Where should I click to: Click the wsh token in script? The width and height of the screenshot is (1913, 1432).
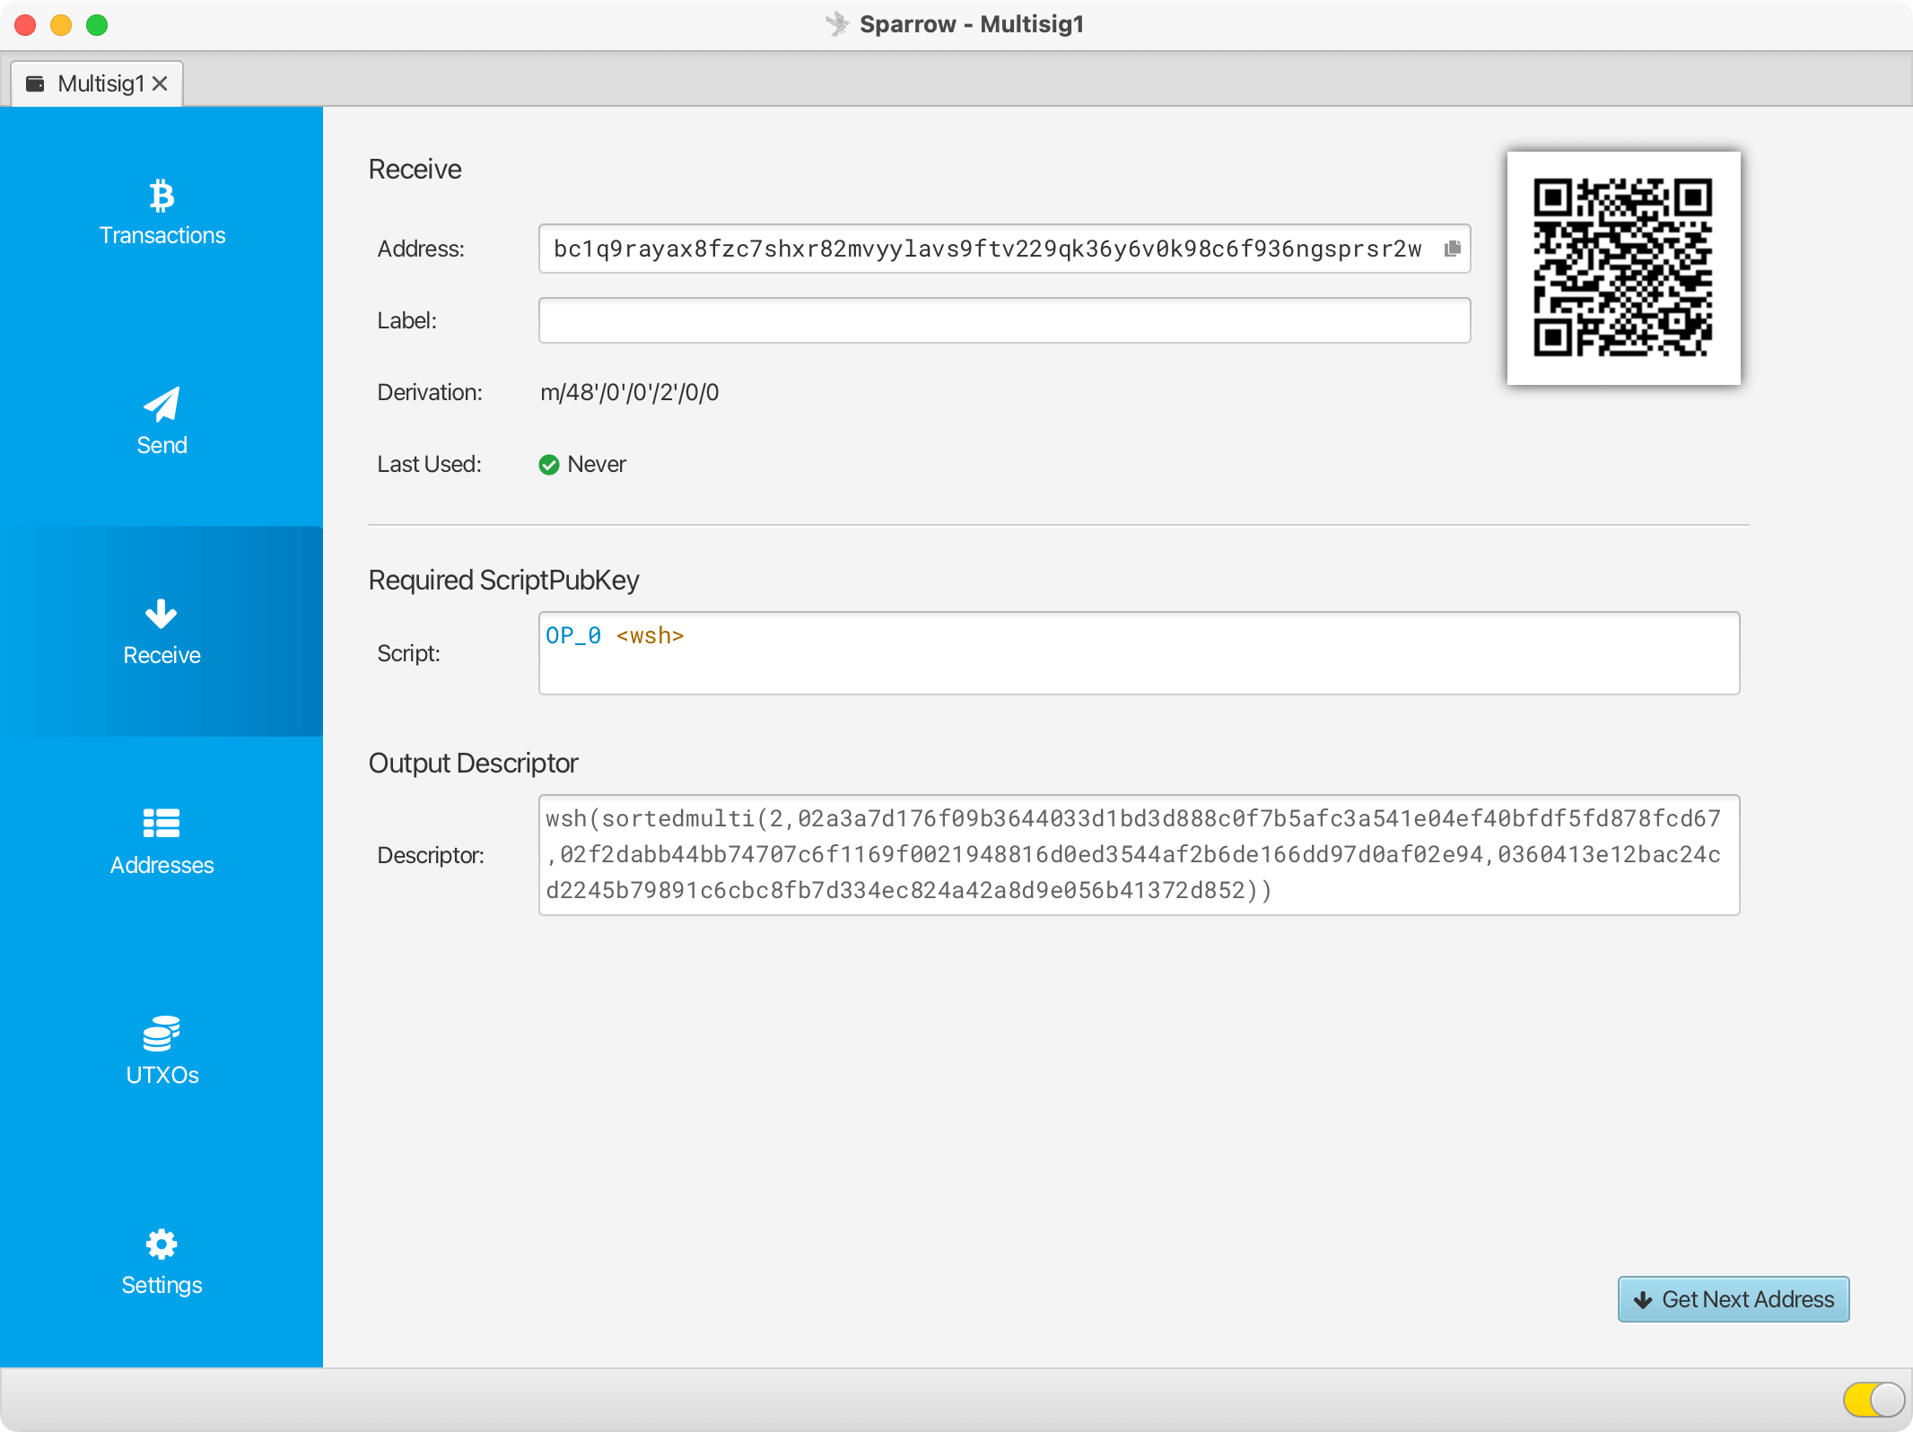[650, 636]
